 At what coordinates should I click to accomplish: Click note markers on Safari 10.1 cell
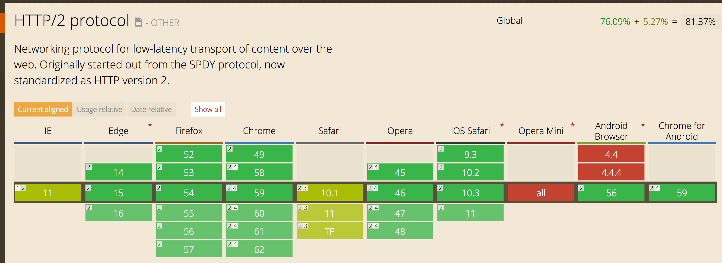302,188
